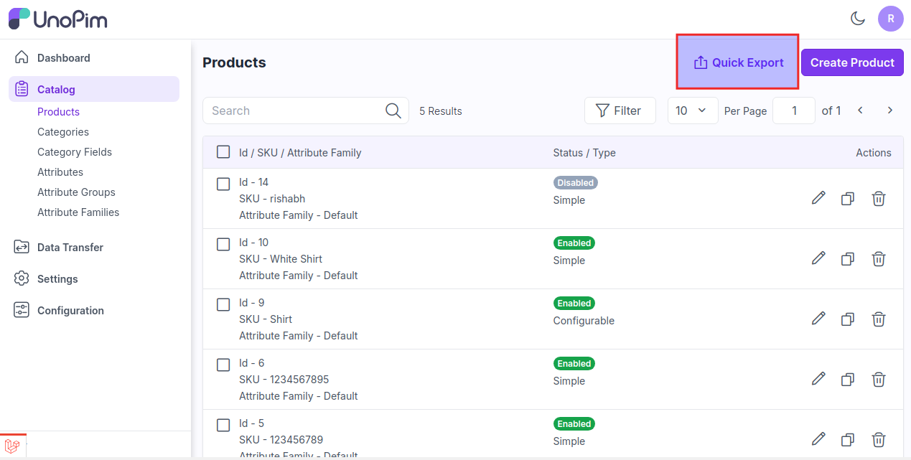Screen dimensions: 911x460
Task: Click into the product Search field
Action: [294, 111]
